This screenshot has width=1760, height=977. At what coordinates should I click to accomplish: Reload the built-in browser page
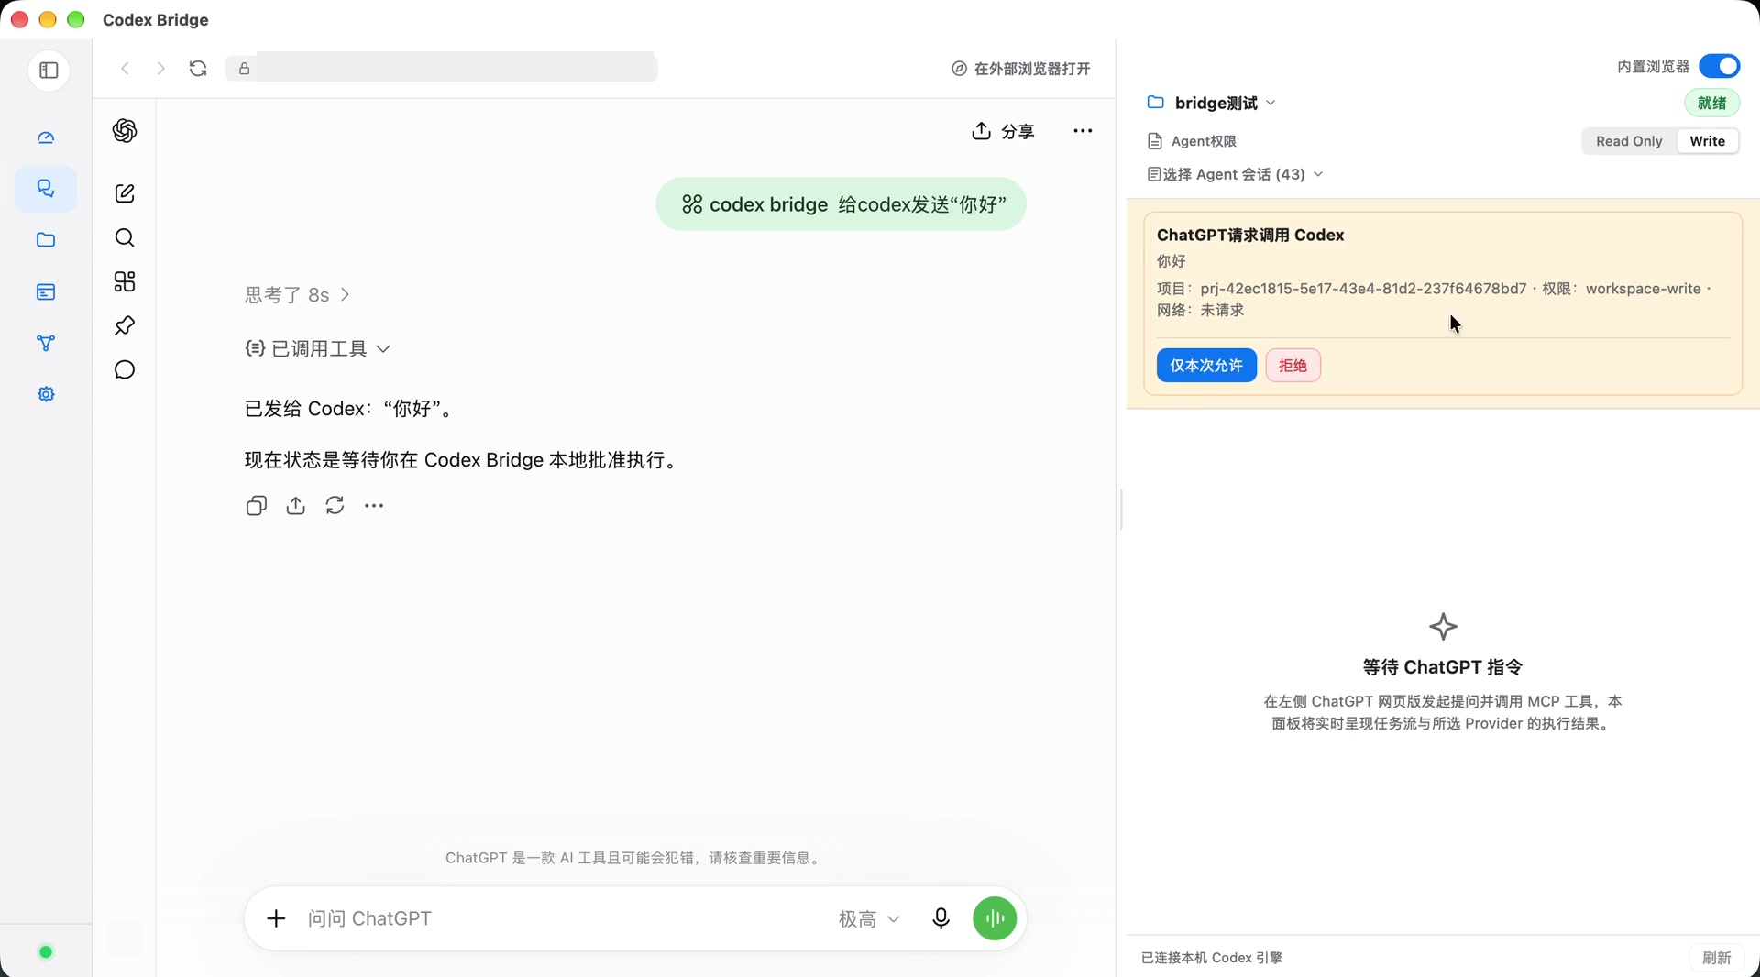pyautogui.click(x=198, y=69)
